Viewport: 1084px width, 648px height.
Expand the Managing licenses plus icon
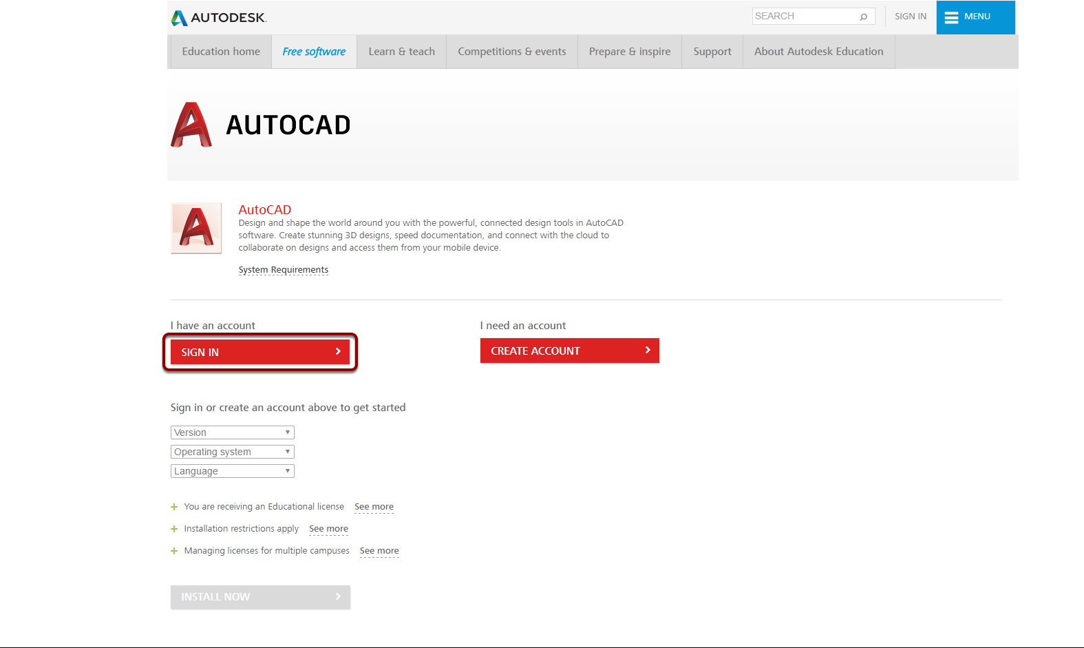174,551
